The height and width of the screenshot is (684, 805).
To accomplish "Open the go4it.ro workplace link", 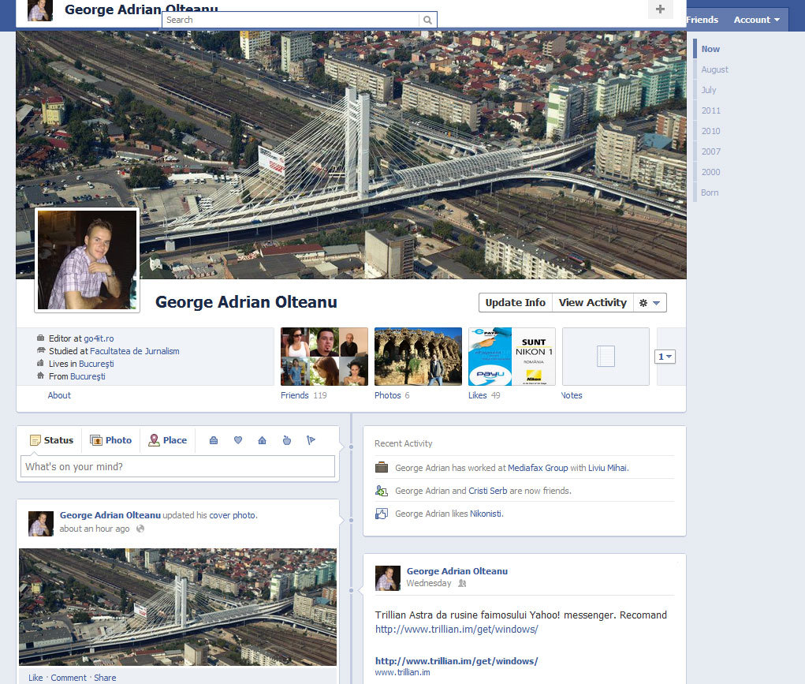I will (x=99, y=338).
